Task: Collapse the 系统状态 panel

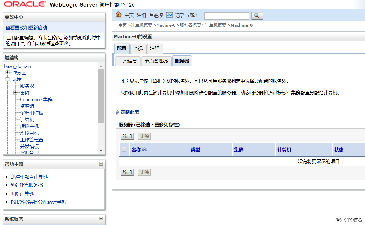Action: [101, 219]
